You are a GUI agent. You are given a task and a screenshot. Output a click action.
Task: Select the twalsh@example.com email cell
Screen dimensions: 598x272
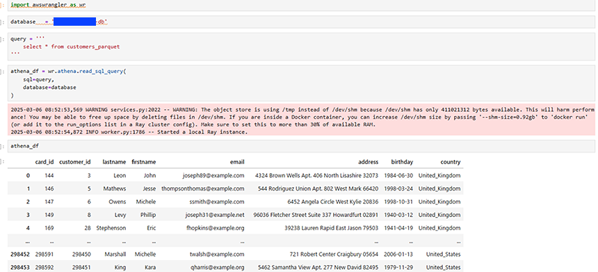tap(218, 254)
